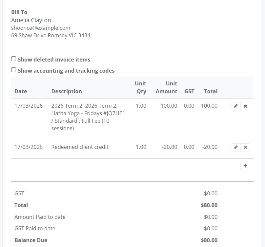This screenshot has width=265, height=247.
Task: Edit the Hatha Yoga invoice item
Action: click(x=235, y=106)
